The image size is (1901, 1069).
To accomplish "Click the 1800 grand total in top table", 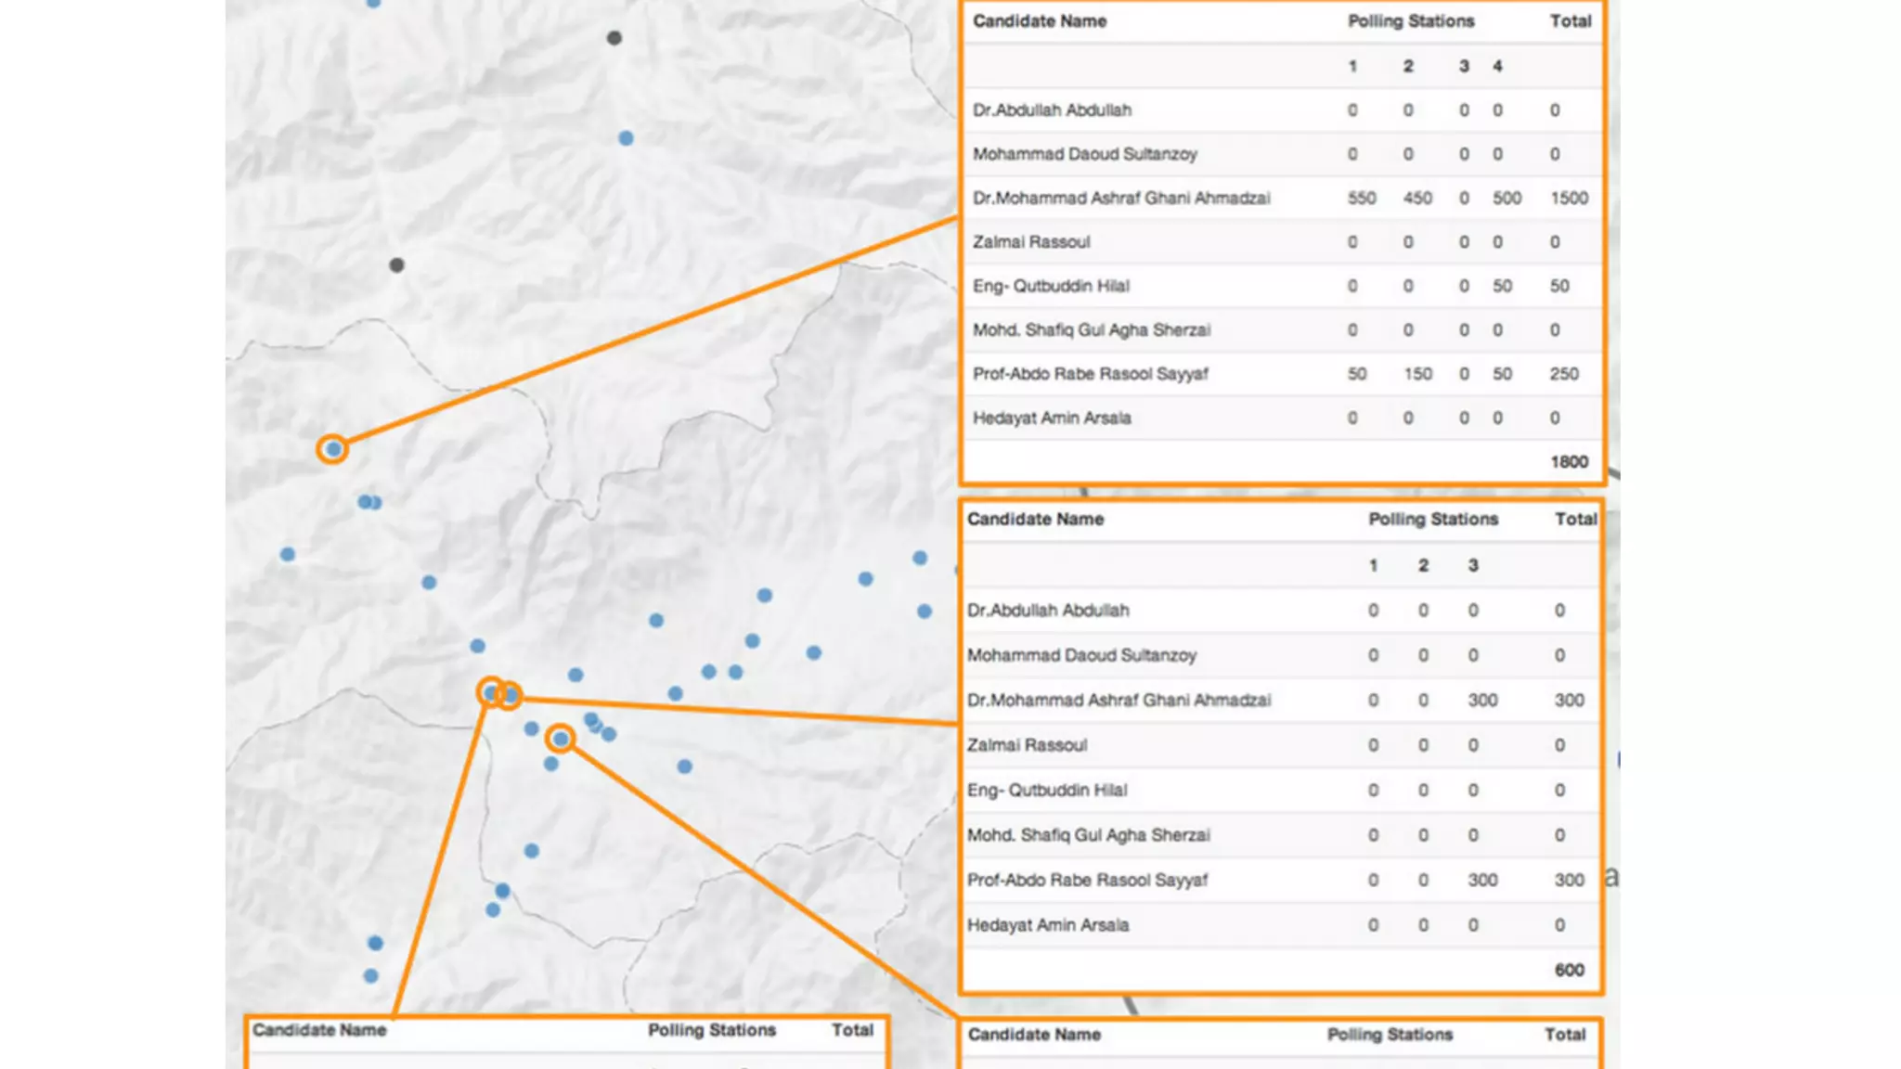I will (1569, 462).
